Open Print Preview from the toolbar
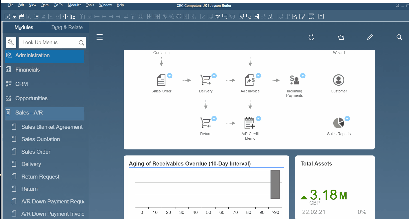This screenshot has width=409, height=219. coord(7,17)
